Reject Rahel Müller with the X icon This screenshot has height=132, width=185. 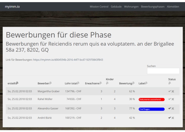[x=173, y=99]
